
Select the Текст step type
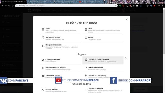(x=60, y=30)
